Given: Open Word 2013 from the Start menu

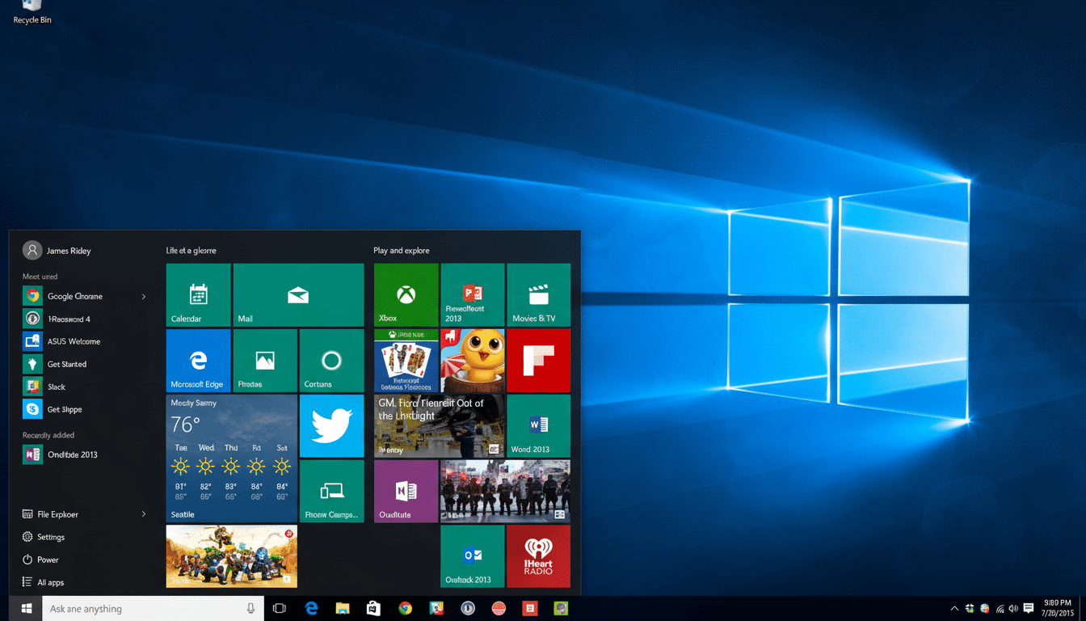Looking at the screenshot, I should click(538, 425).
